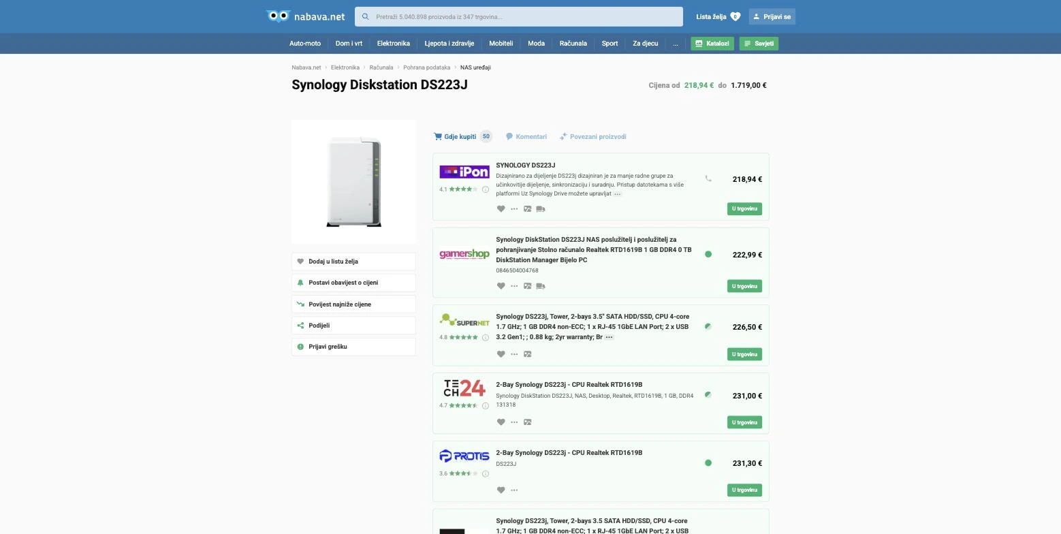Go to store from 218,94 € offer
The height and width of the screenshot is (534, 1061).
click(x=744, y=209)
